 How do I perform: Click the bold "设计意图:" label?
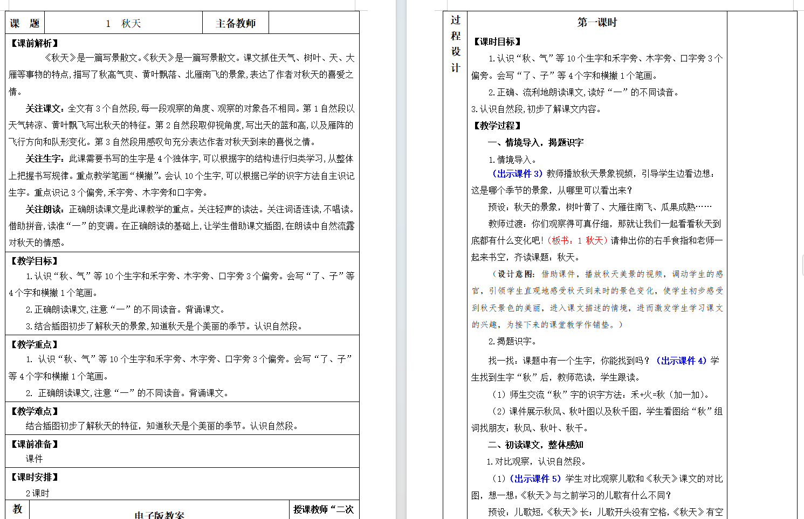pyautogui.click(x=517, y=274)
